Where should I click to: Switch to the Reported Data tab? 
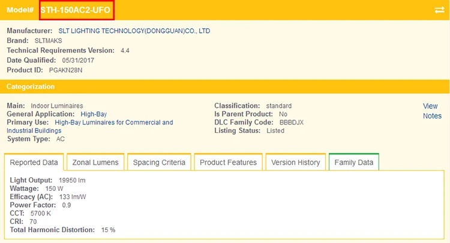pyautogui.click(x=34, y=162)
